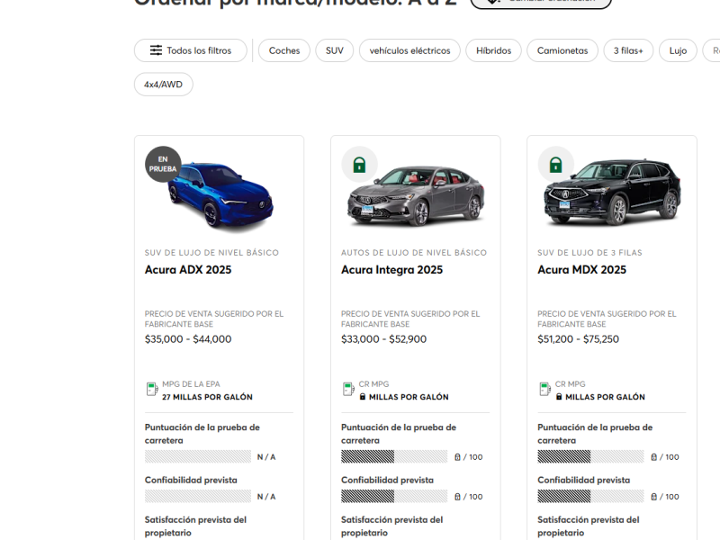
Task: Click the green lock icon on Acura MDX
Action: (x=555, y=165)
